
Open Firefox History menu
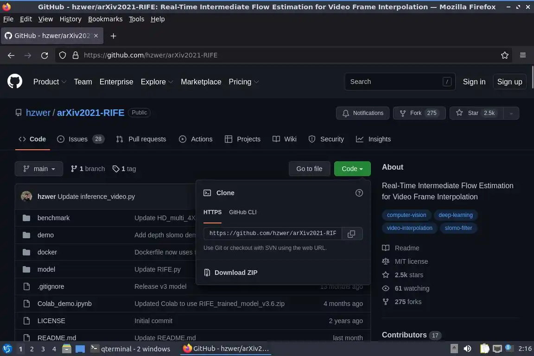coord(70,19)
